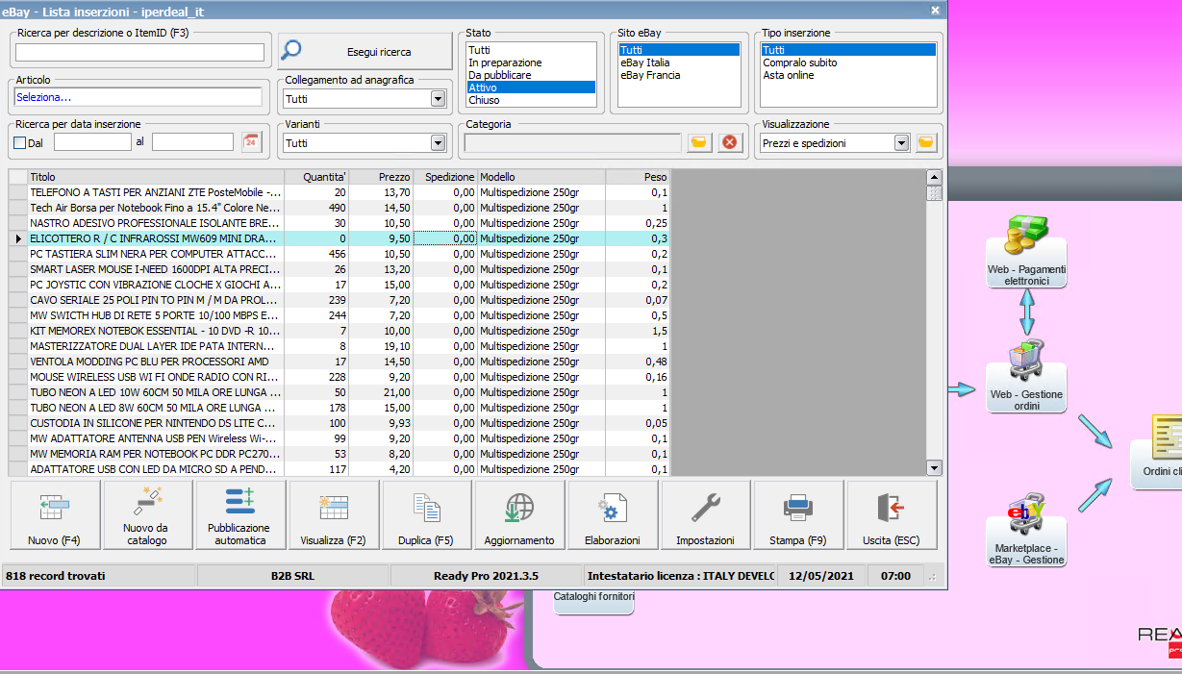Open Web - Gestione ordini in the background window
Screen dimensions: 1182x674
coord(1027,376)
